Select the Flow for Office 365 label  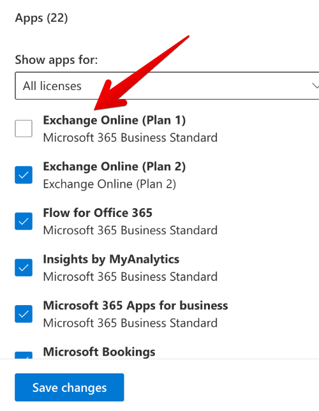click(98, 213)
